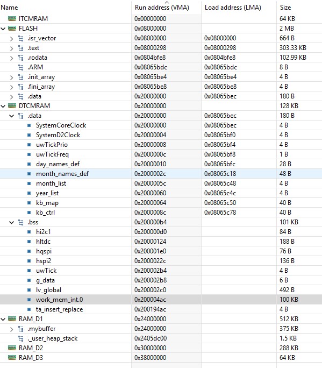Image resolution: width=322 pixels, height=368 pixels.
Task: Click the .ARM section icon
Action: pos(20,67)
